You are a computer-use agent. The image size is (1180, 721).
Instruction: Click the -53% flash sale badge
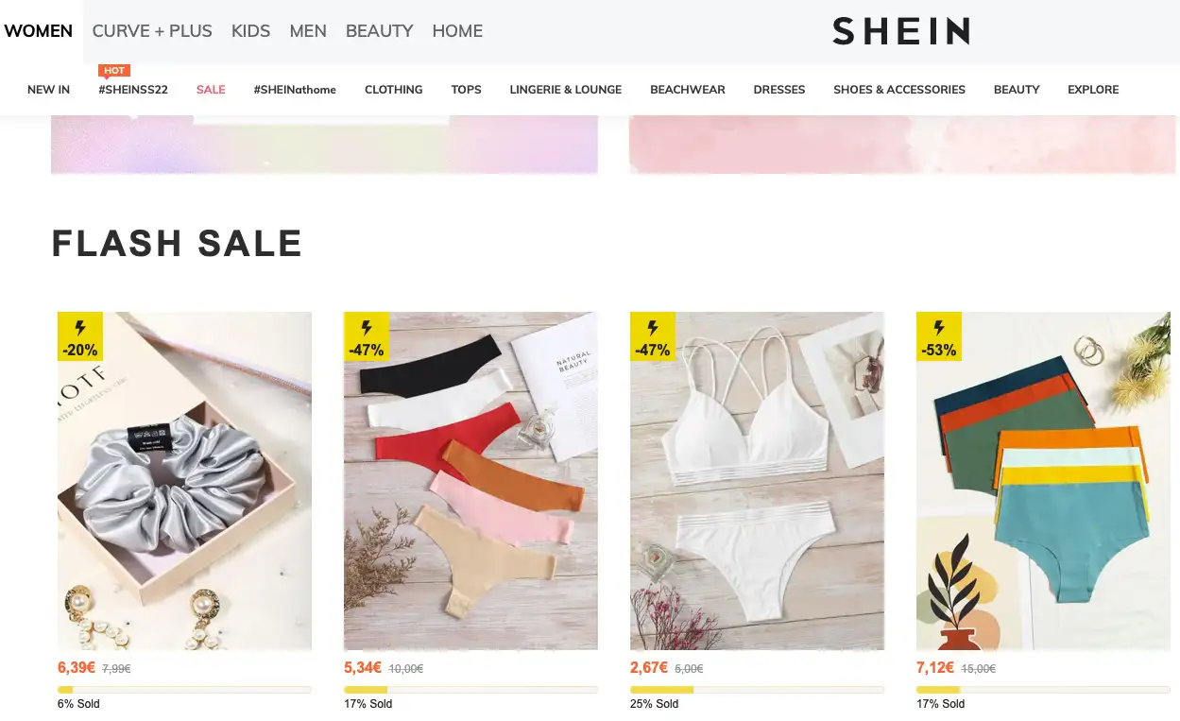(x=939, y=336)
